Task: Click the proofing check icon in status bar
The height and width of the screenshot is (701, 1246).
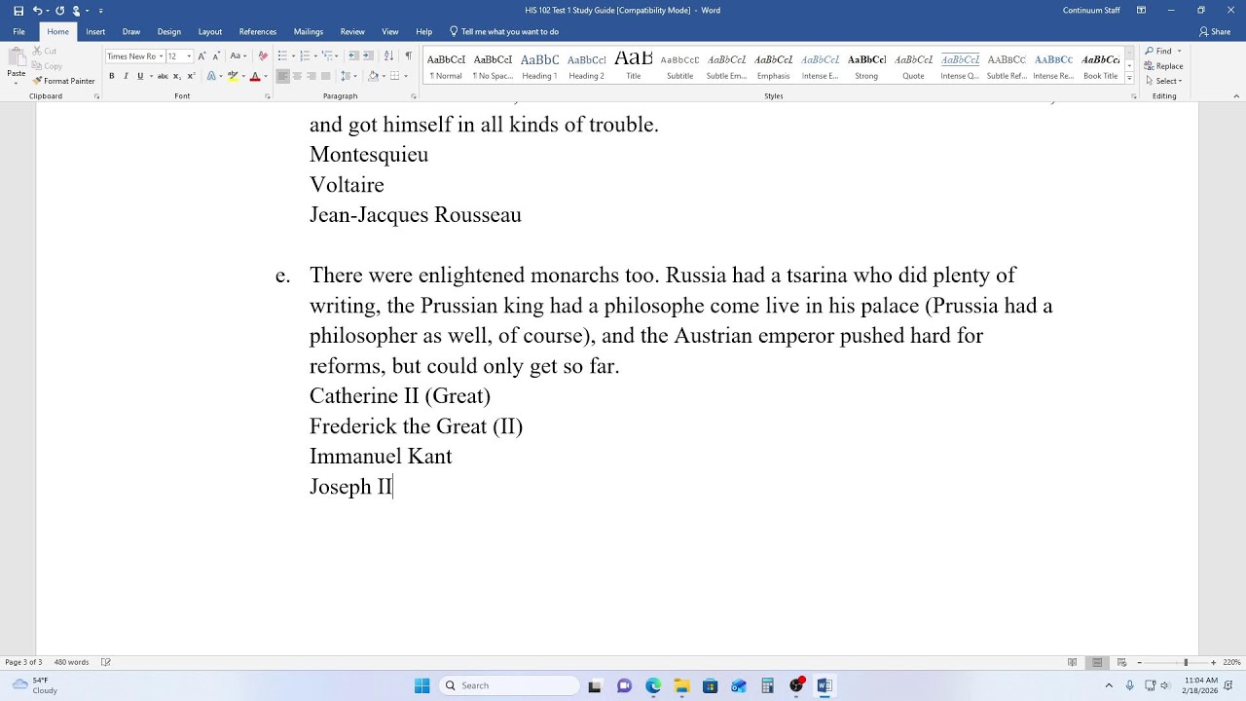Action: (x=105, y=662)
